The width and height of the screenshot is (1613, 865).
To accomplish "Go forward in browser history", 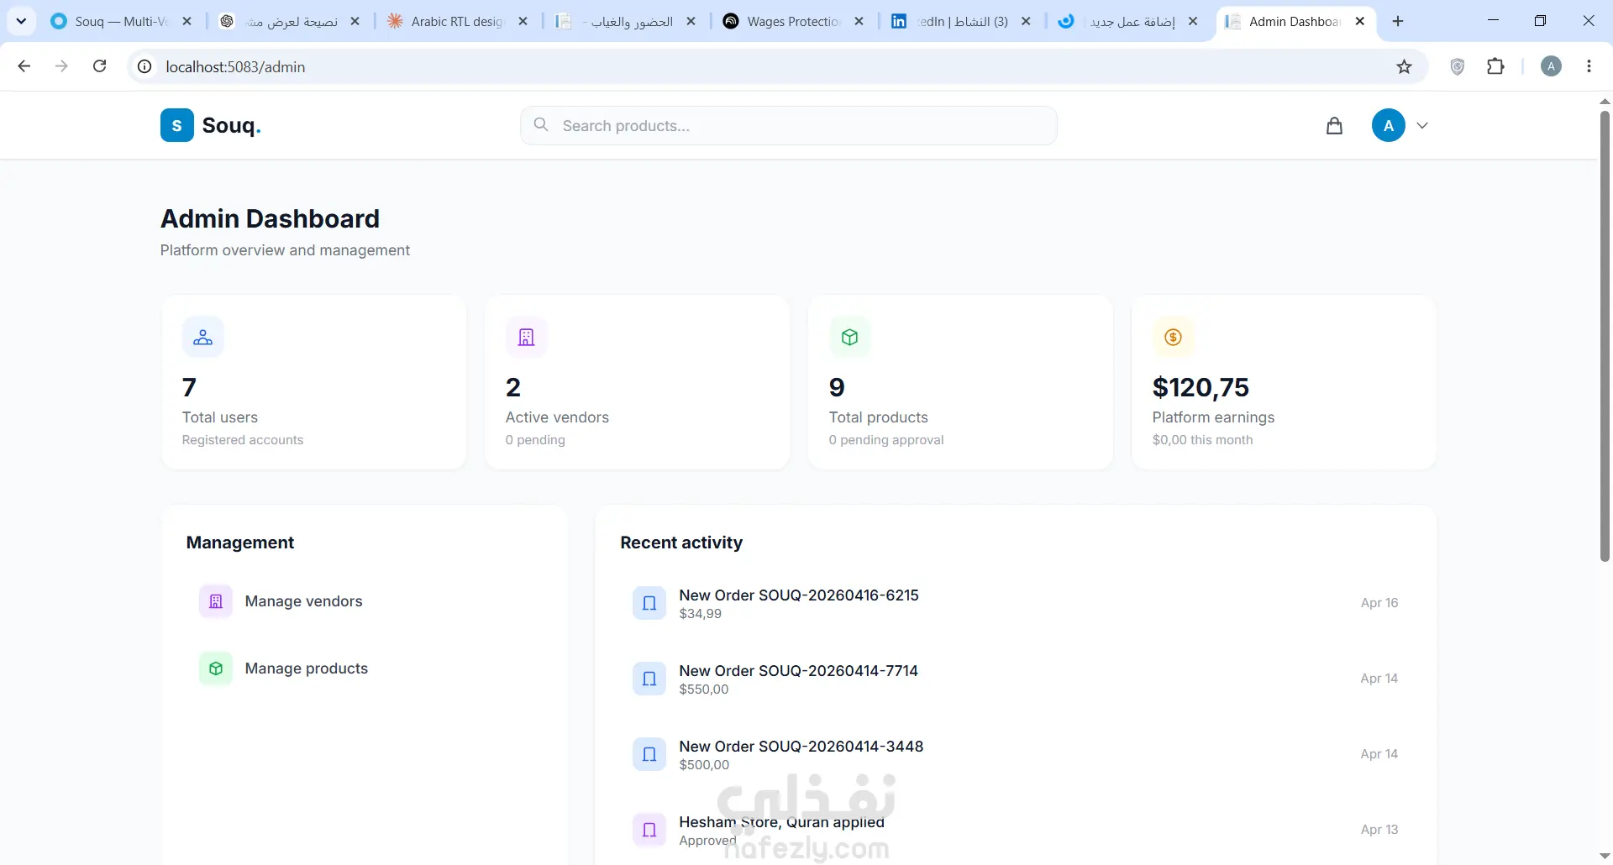I will pyautogui.click(x=61, y=66).
